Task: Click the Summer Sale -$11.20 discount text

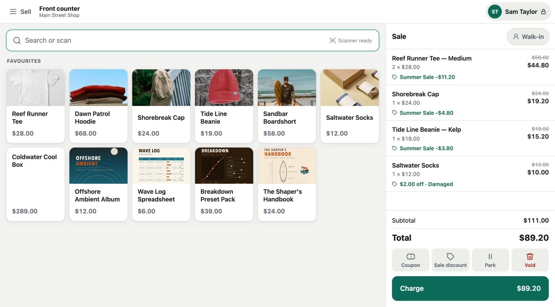Action: (427, 77)
